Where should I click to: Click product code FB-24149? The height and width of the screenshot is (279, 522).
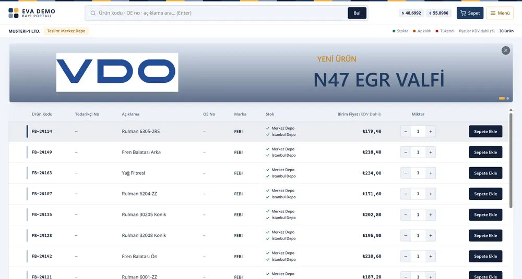pyautogui.click(x=42, y=153)
